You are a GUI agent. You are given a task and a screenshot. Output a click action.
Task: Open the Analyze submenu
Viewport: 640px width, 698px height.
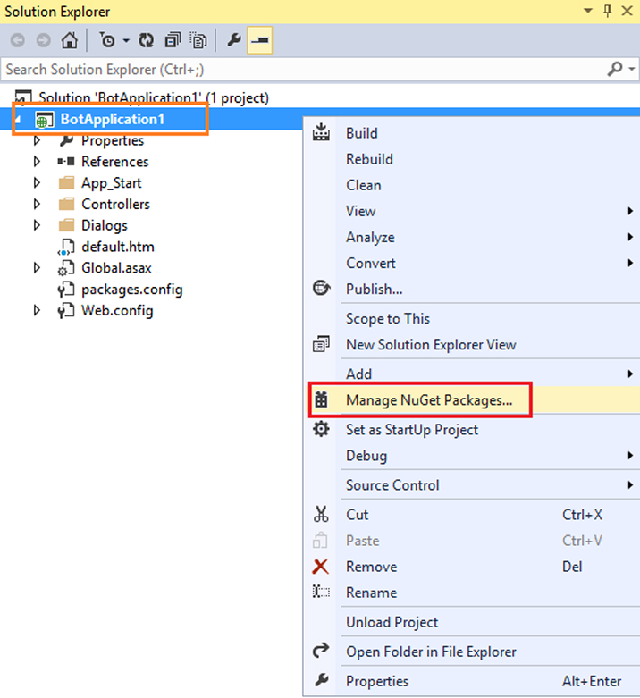click(472, 237)
